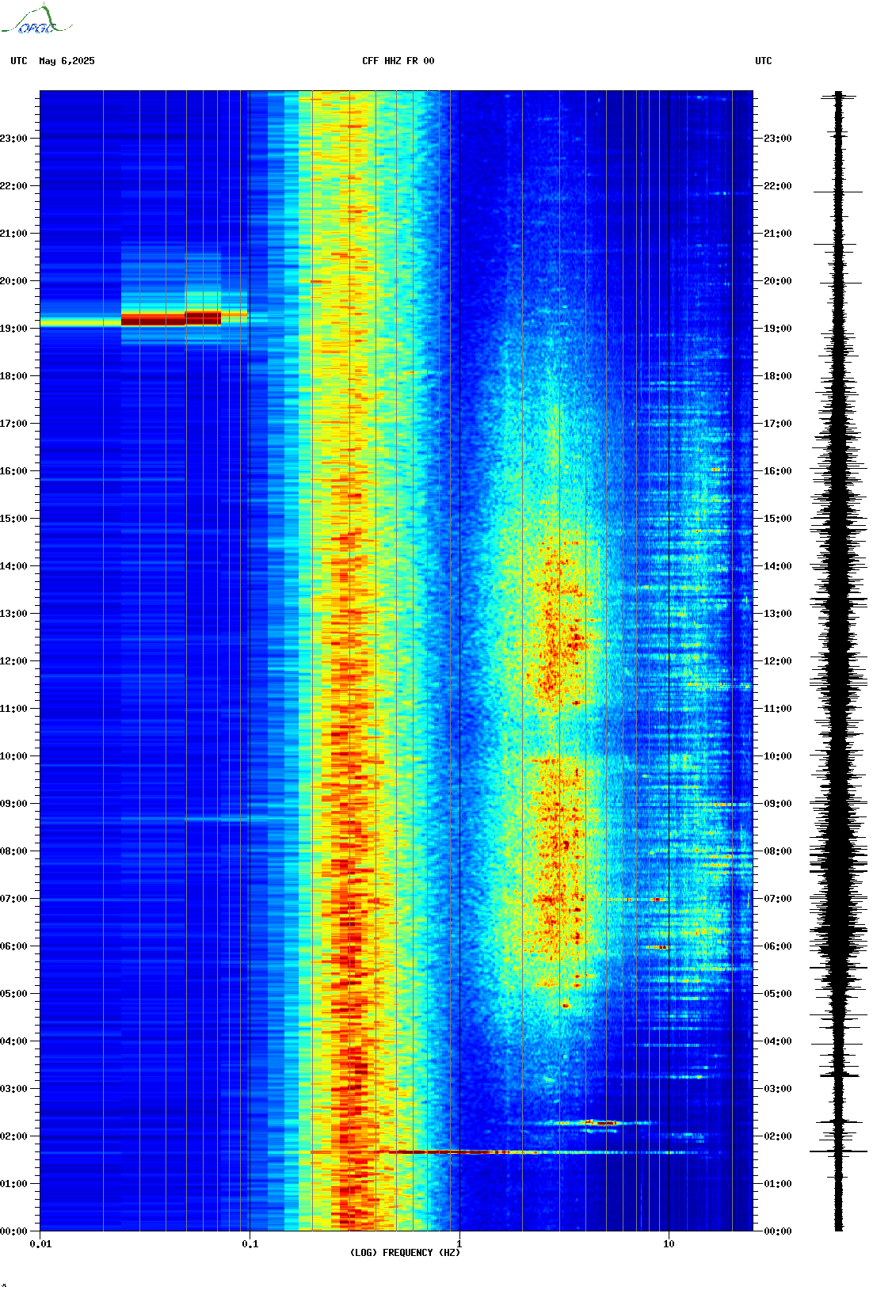The height and width of the screenshot is (1294, 873).
Task: Click the 10:00 label on the right time axis
Action: pos(777,756)
